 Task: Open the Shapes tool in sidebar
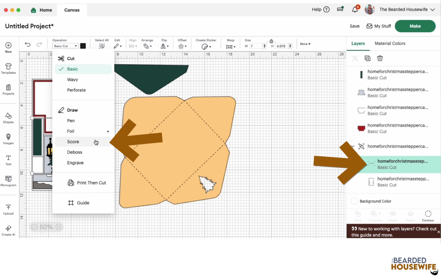click(x=8, y=118)
